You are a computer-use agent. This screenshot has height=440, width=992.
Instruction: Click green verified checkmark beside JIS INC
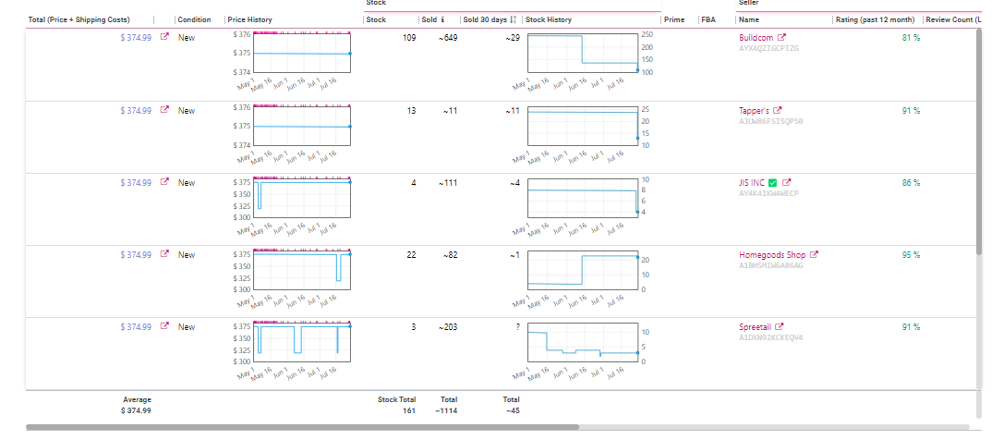click(x=772, y=183)
